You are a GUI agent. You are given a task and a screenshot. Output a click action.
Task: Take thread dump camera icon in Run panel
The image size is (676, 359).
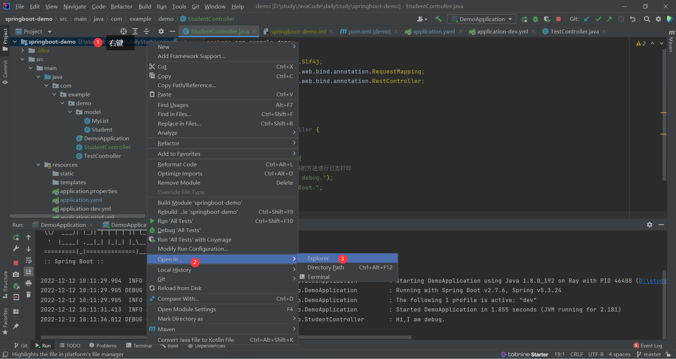16,274
